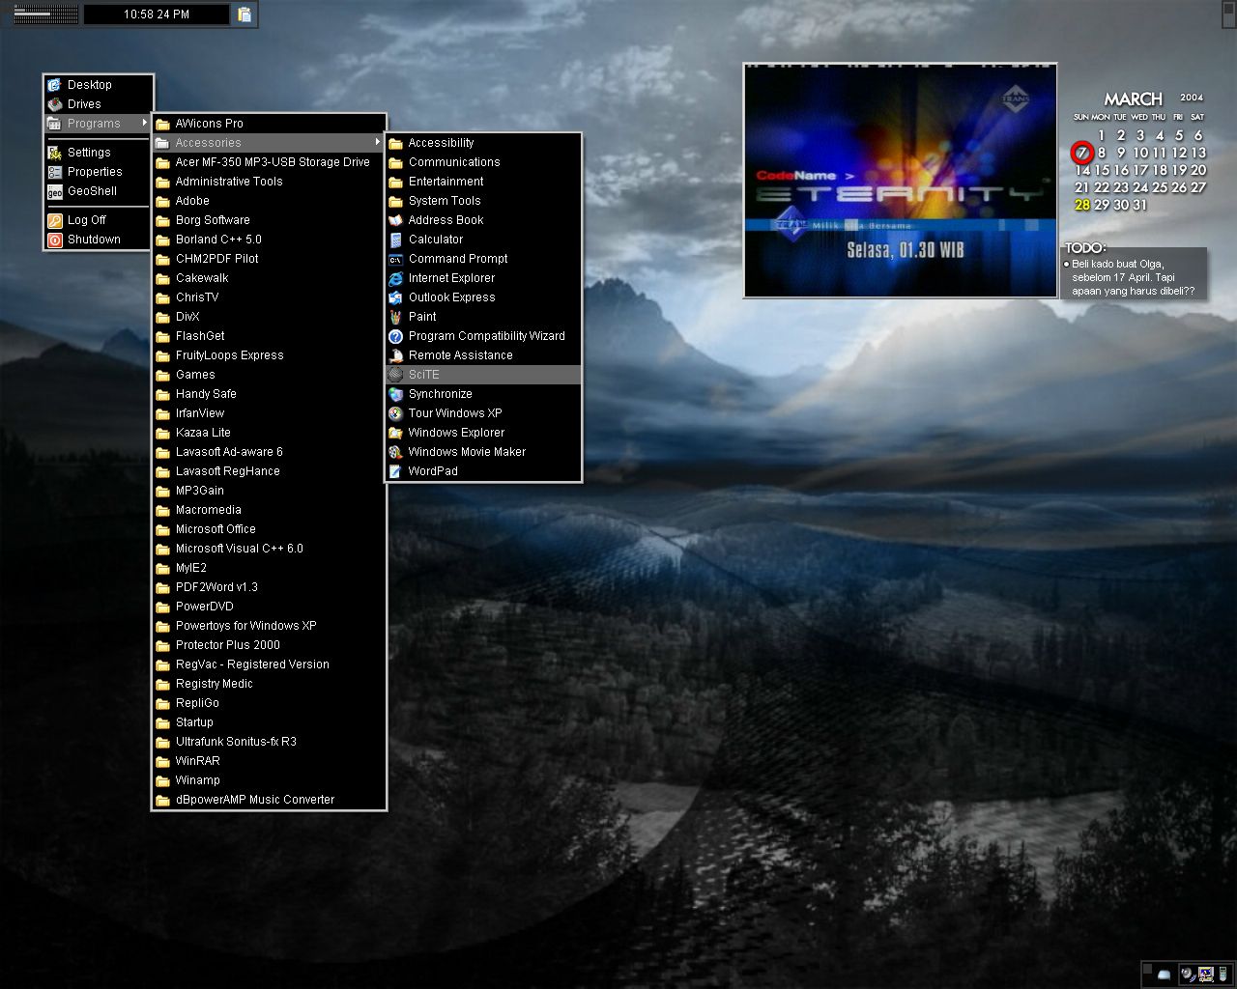Open the Drives menu entry
Image resolution: width=1237 pixels, height=989 pixels.
click(99, 104)
